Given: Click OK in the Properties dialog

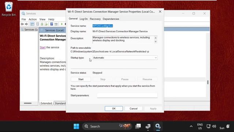Looking at the screenshot, I should [x=114, y=109].
